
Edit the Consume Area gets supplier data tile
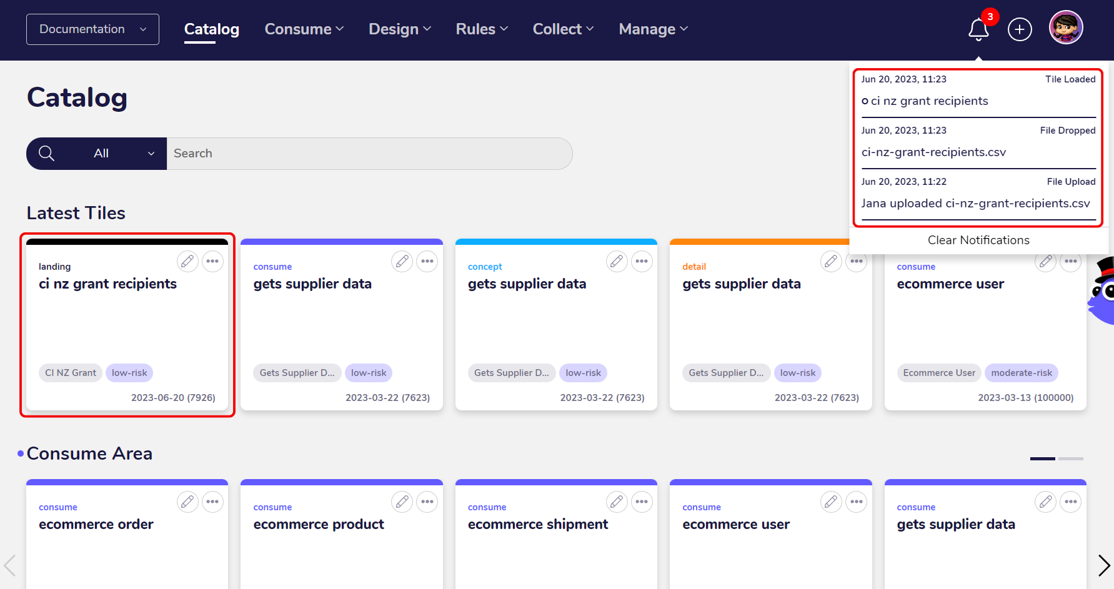point(1046,502)
